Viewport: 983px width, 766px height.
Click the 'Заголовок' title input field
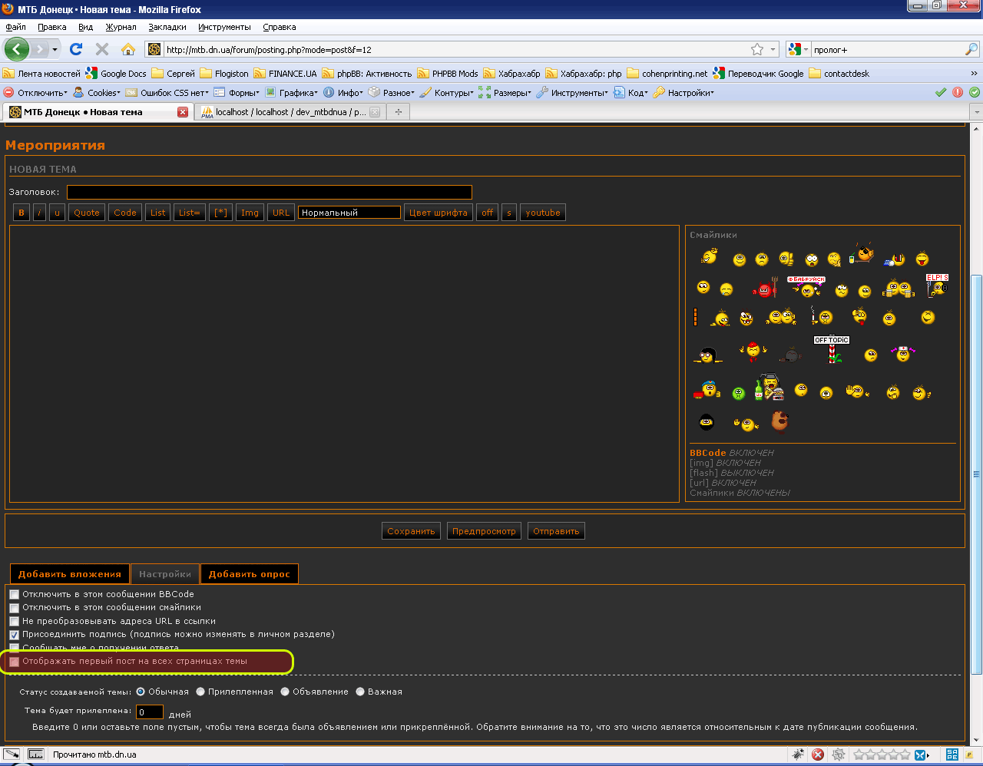pos(269,192)
